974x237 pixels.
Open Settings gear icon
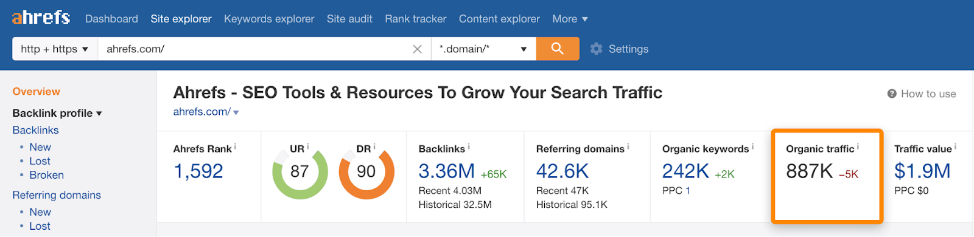[x=597, y=49]
